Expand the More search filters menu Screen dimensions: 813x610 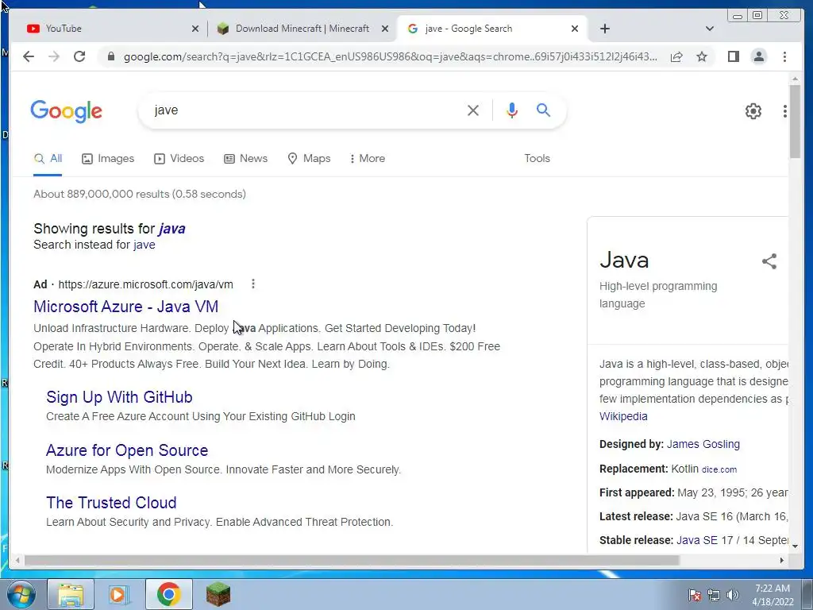[368, 158]
